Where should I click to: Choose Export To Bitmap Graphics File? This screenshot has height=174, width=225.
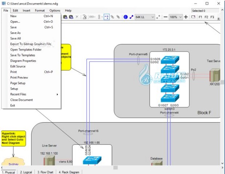click(x=31, y=44)
